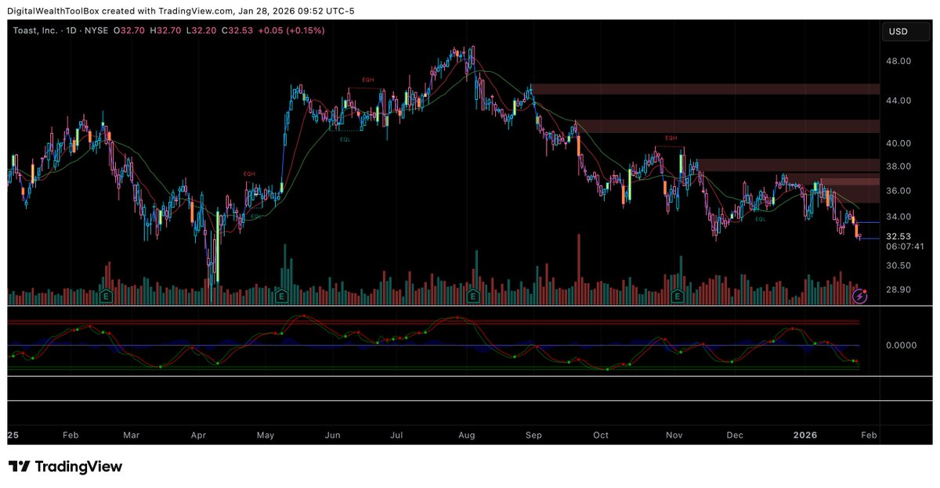Click the 1D interval in chart legend
The width and height of the screenshot is (940, 488).
pos(73,30)
